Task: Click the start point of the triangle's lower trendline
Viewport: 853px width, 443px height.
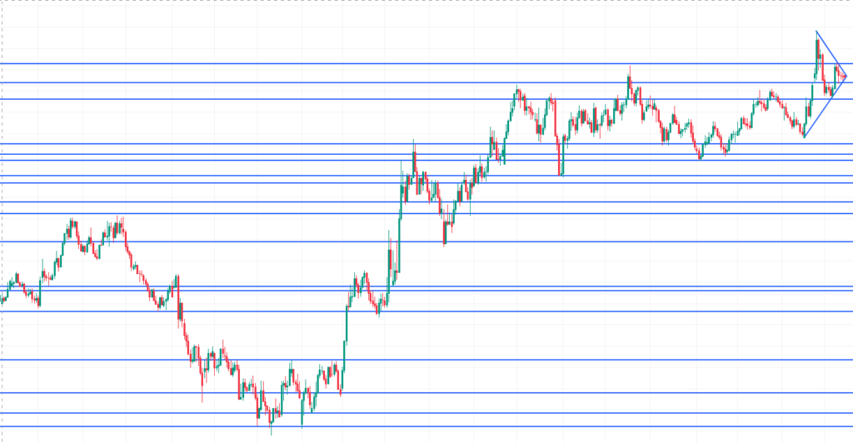Action: pos(804,137)
